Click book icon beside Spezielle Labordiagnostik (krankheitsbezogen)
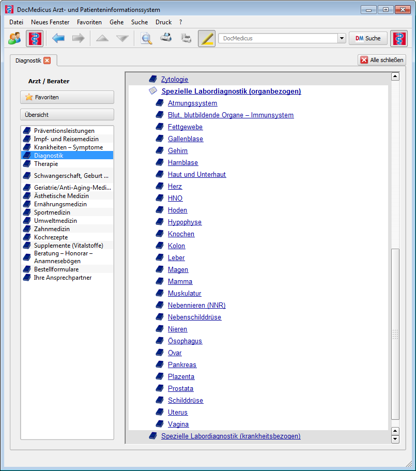 tap(153, 436)
